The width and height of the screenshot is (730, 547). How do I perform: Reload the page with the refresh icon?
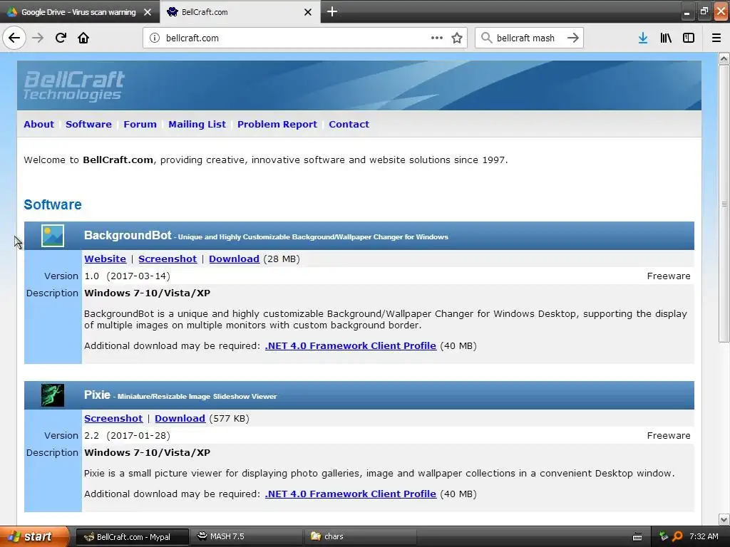coord(61,38)
